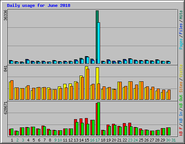Click day label 26 on the x-axis
This screenshot has height=144, width=185.
(146, 140)
